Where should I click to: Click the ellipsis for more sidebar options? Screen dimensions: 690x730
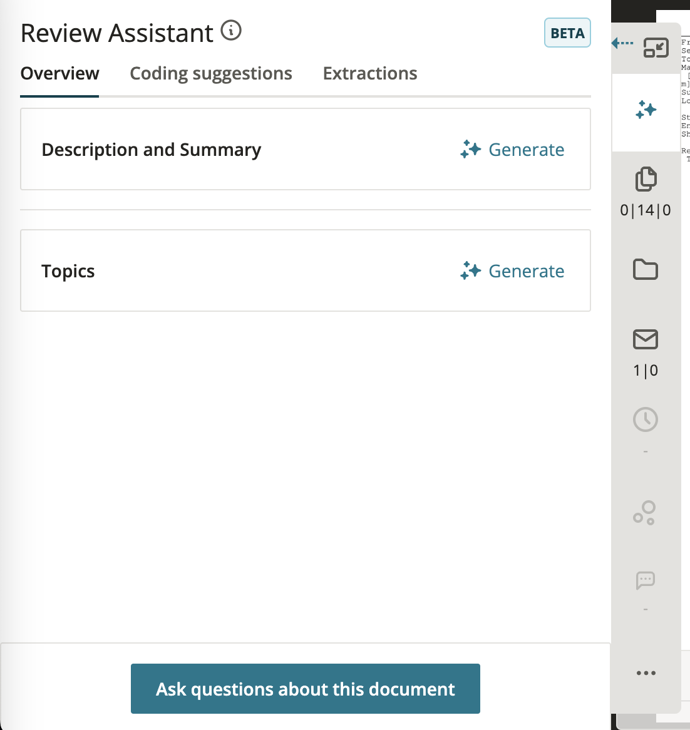point(646,673)
